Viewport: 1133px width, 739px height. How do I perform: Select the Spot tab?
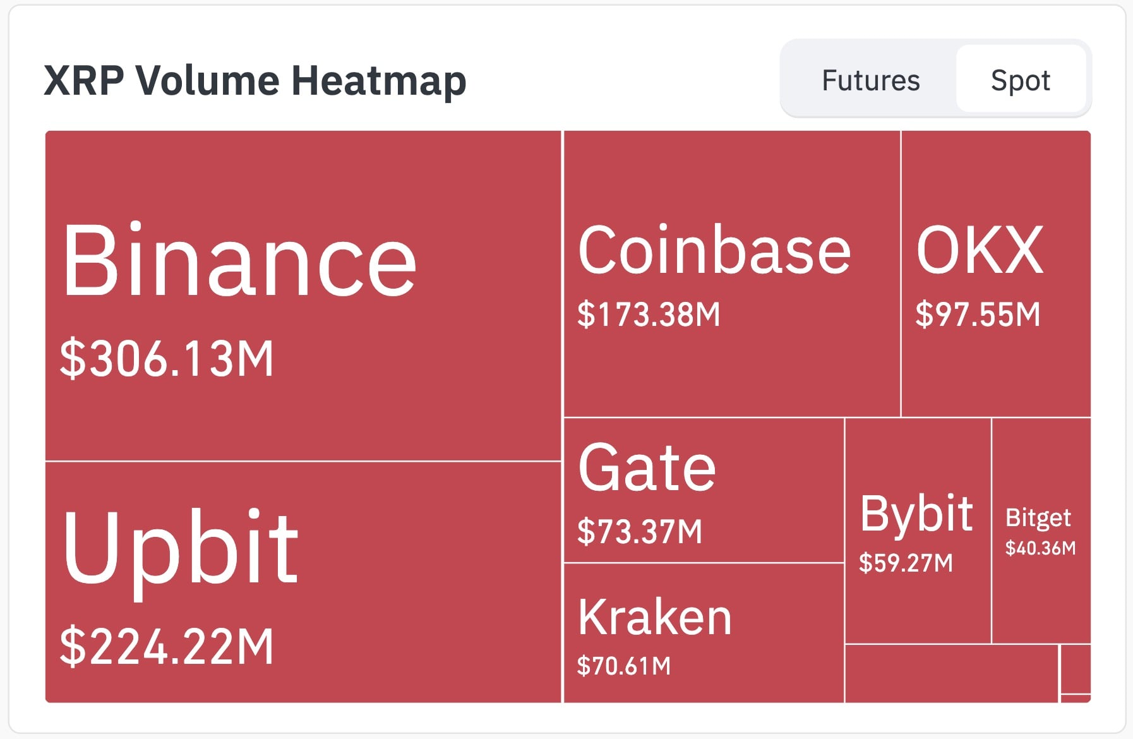coord(1021,80)
